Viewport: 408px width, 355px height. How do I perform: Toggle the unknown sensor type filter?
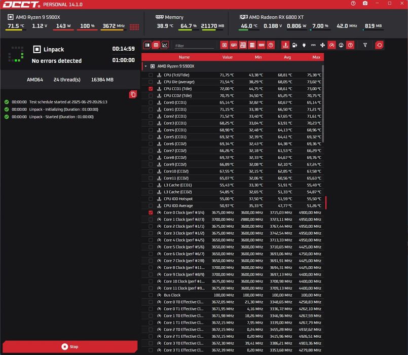point(351,45)
